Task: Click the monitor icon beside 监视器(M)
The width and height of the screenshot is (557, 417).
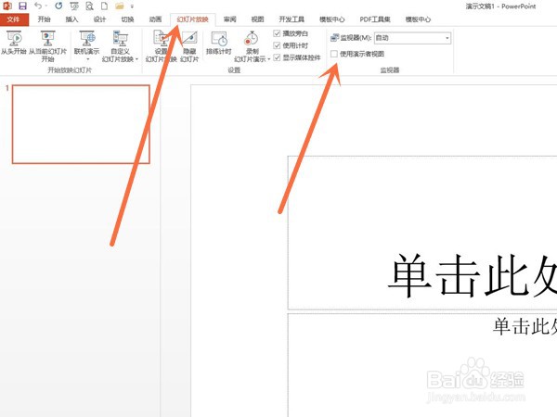Action: [334, 38]
